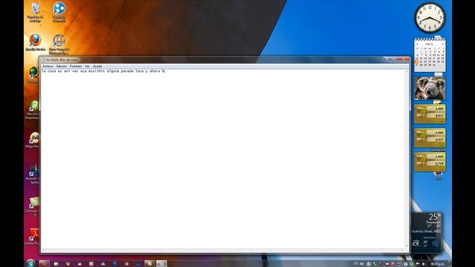Open the Formato menu in Notepad
Screen dimensions: 475x267
(x=76, y=66)
